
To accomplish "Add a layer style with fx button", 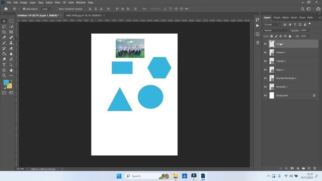I will click(286, 168).
